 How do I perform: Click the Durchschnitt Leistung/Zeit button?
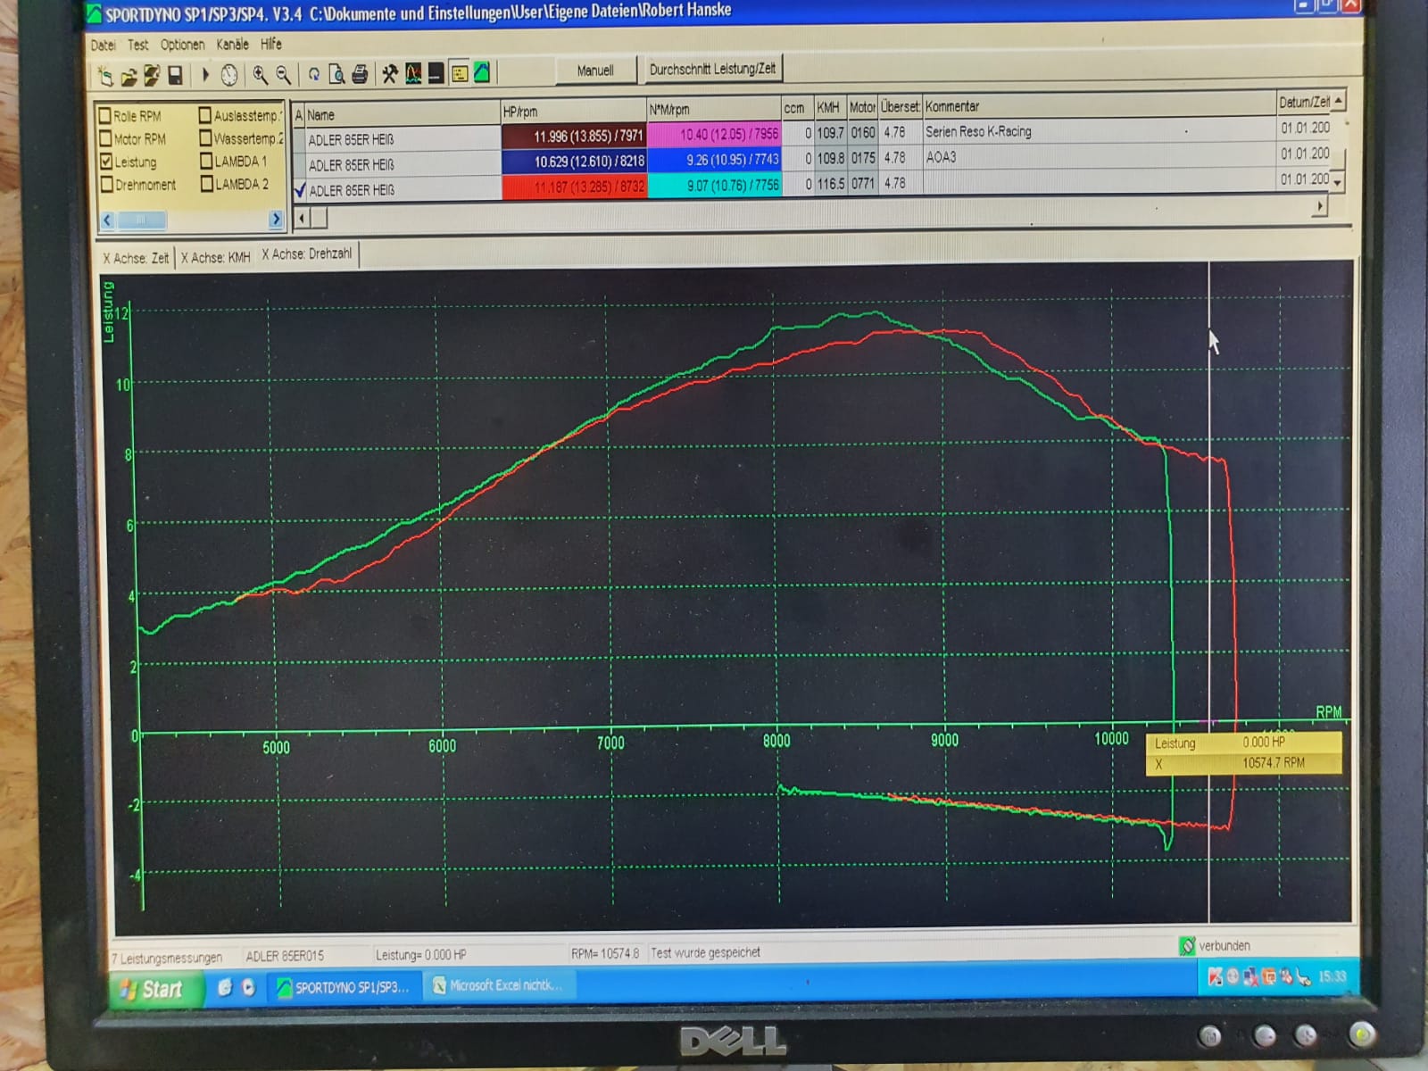point(711,70)
